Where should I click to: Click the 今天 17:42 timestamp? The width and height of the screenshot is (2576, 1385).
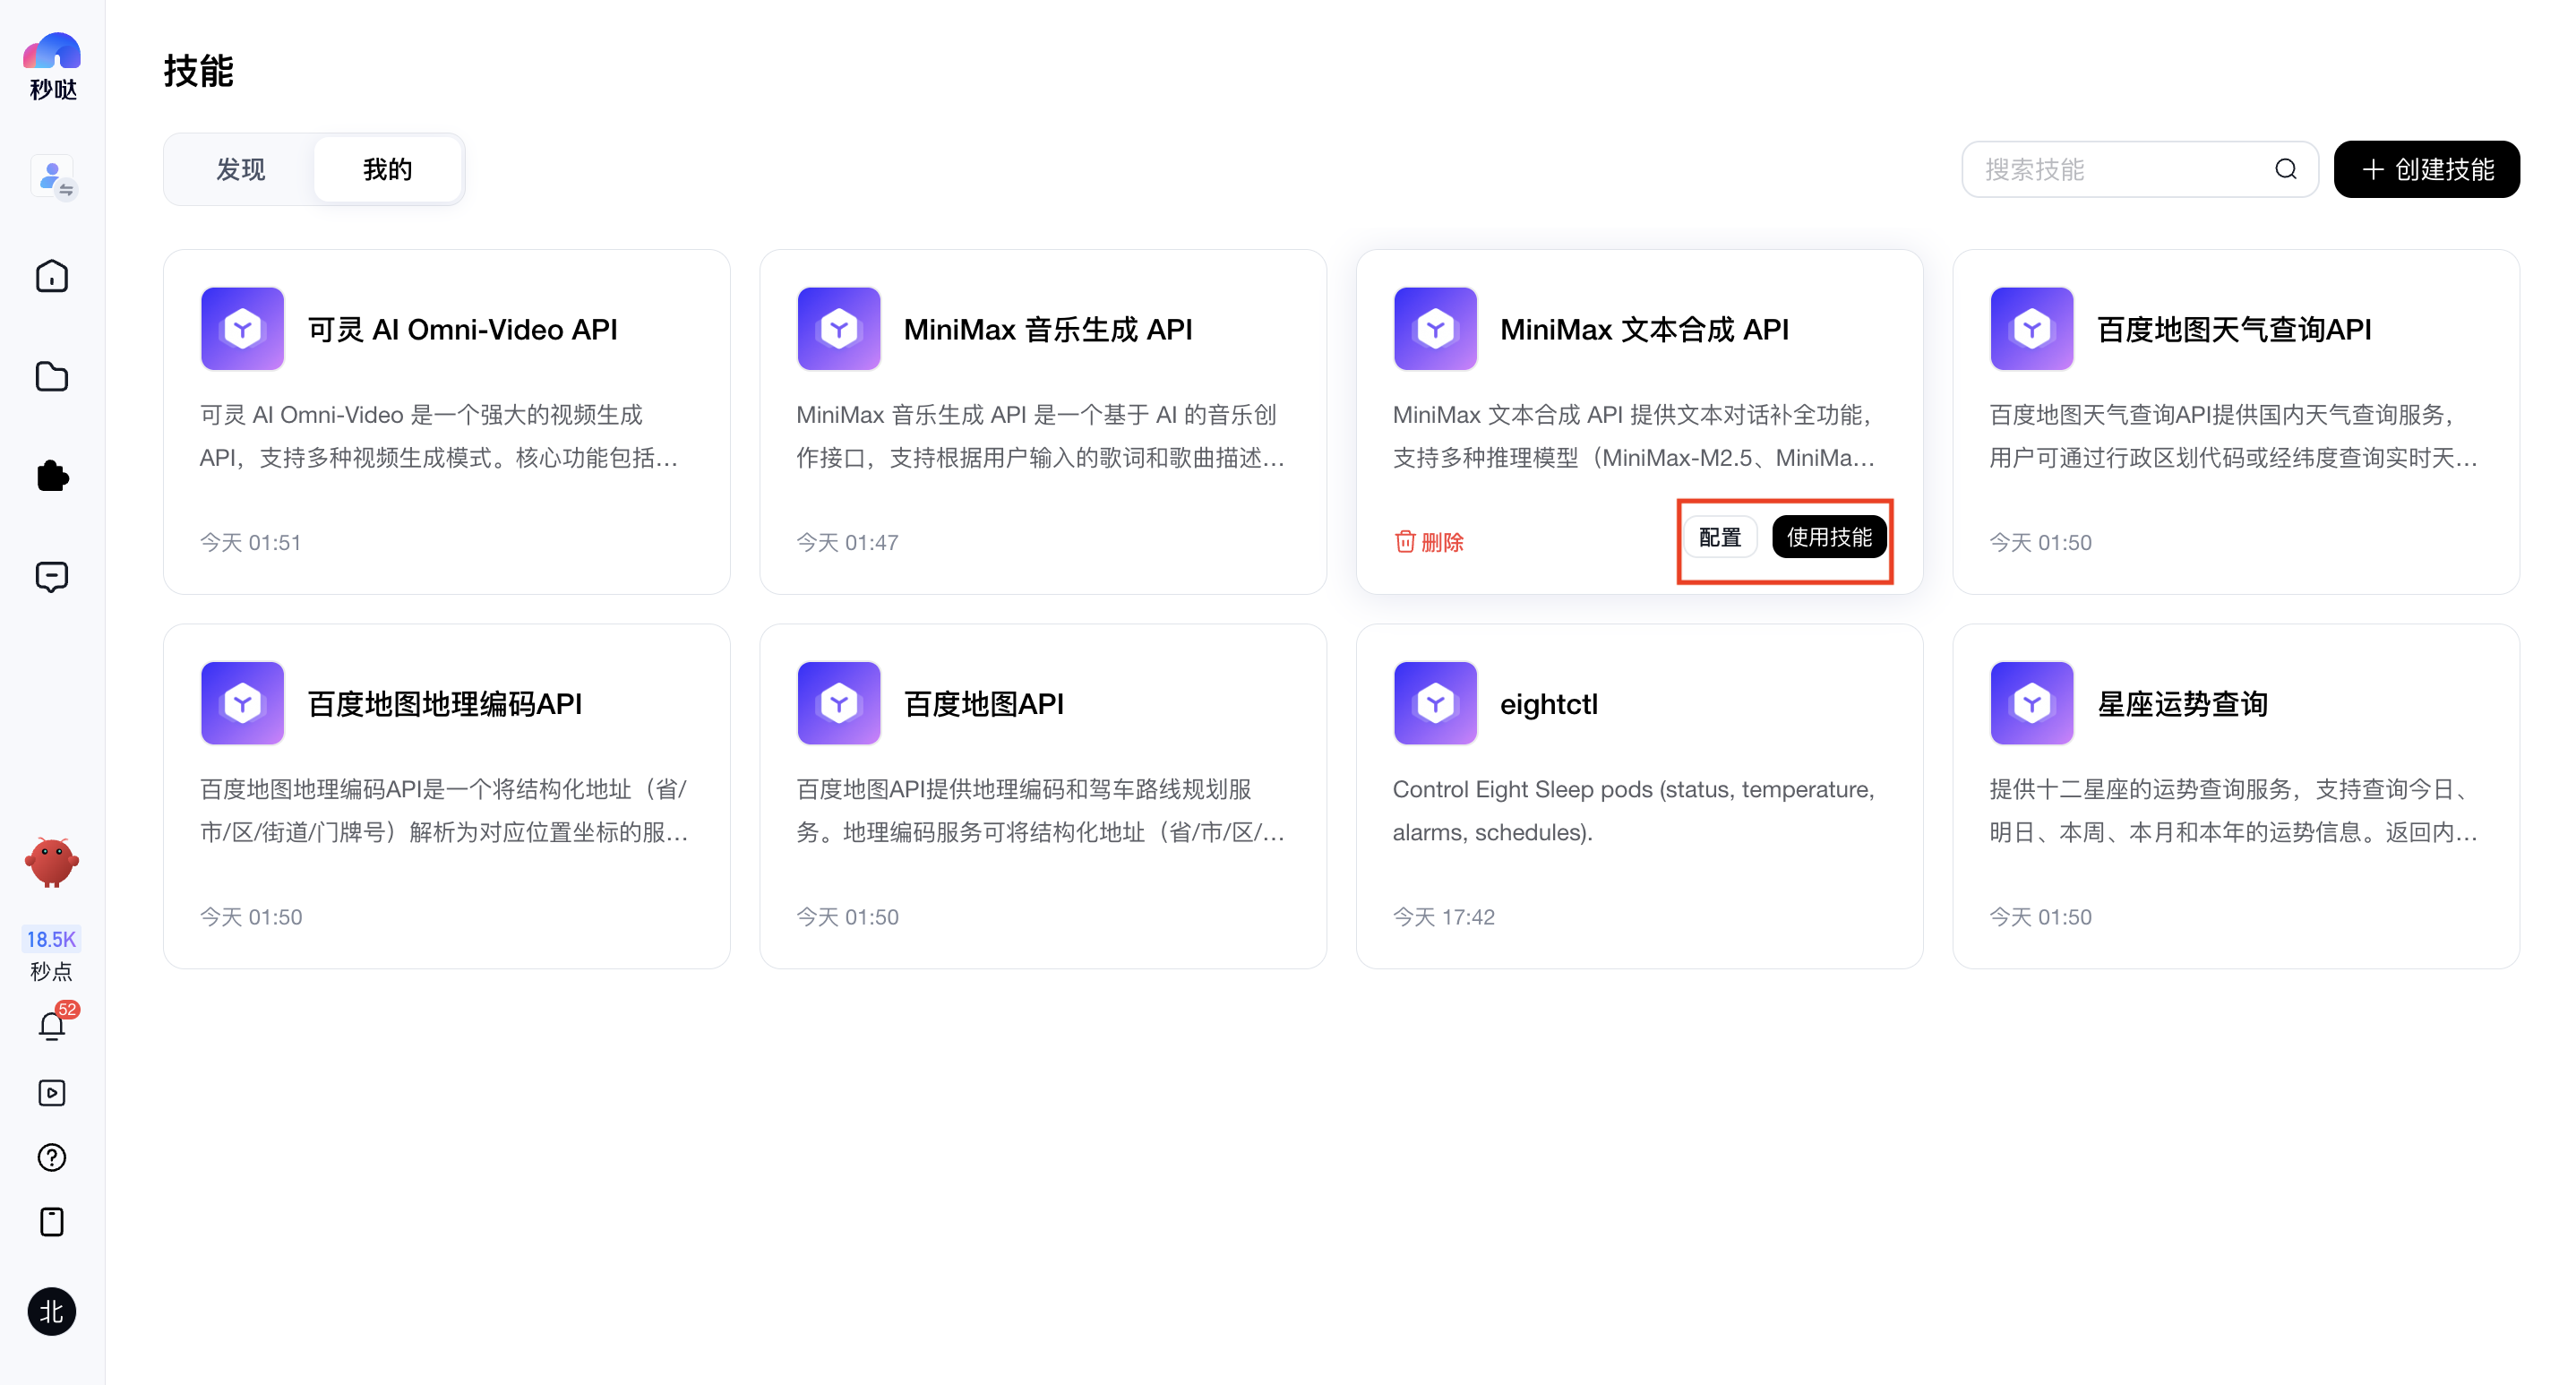pos(1444,916)
